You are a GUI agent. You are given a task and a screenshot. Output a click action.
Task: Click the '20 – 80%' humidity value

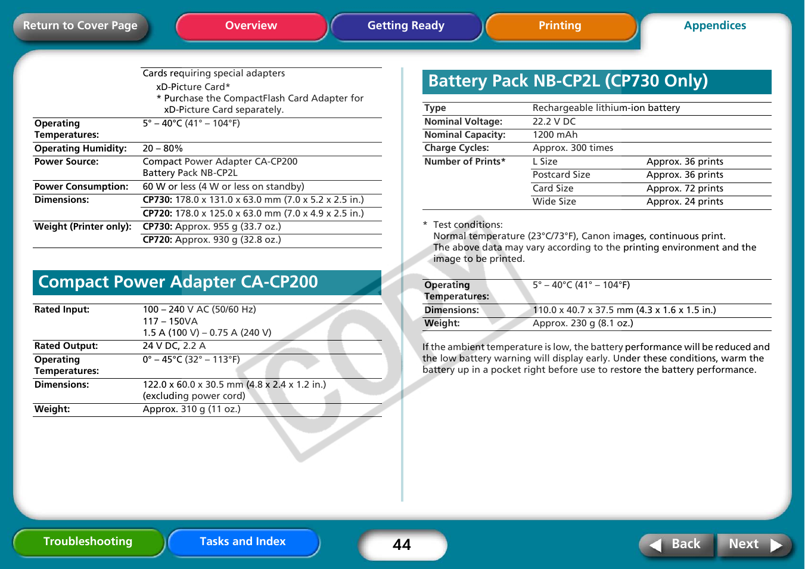pyautogui.click(x=163, y=149)
